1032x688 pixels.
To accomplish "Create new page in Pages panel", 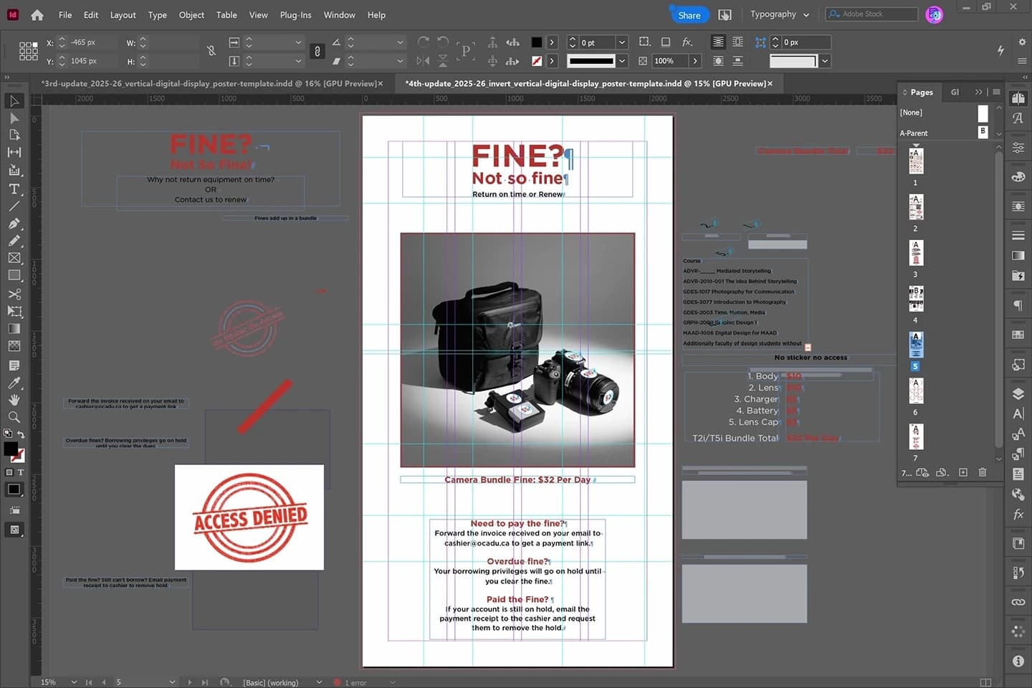I will pos(963,472).
